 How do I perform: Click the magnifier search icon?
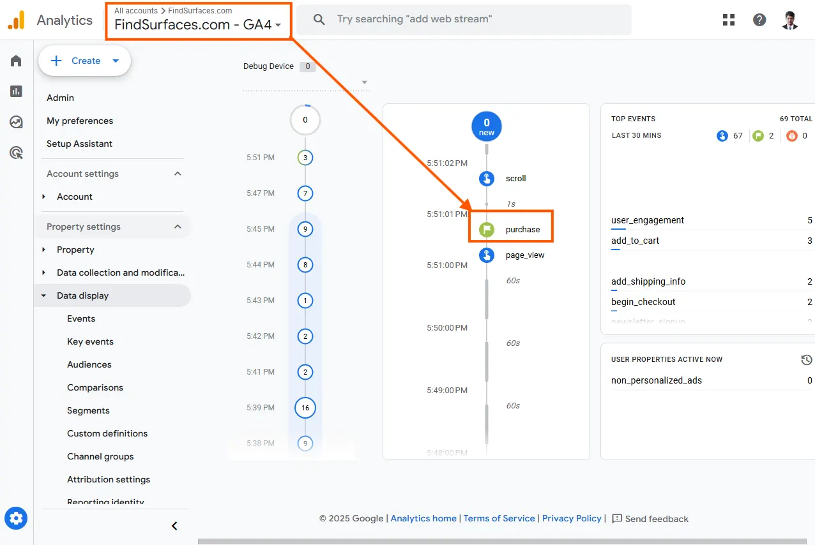pos(319,19)
